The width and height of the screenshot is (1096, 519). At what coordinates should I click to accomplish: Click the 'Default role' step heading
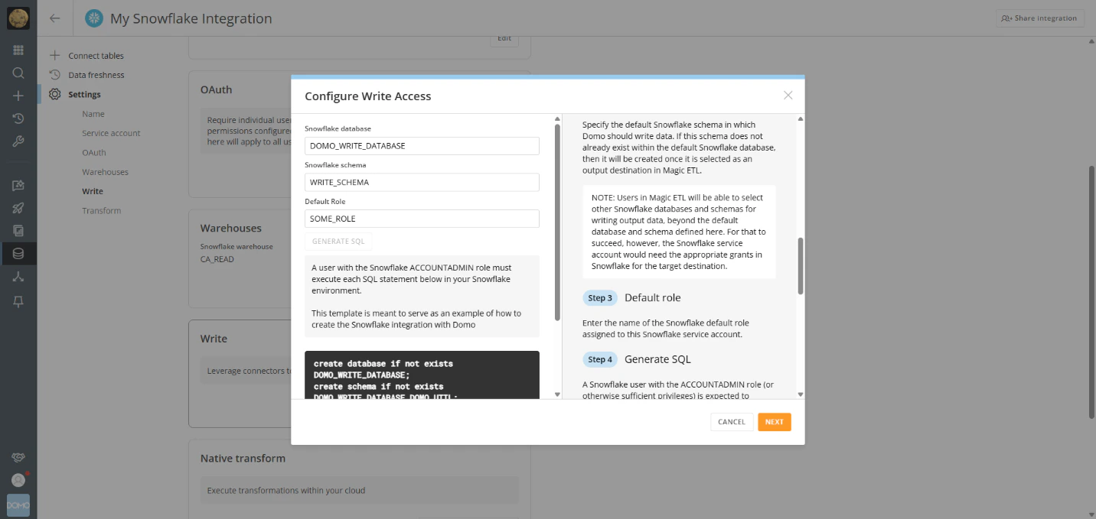pyautogui.click(x=652, y=298)
